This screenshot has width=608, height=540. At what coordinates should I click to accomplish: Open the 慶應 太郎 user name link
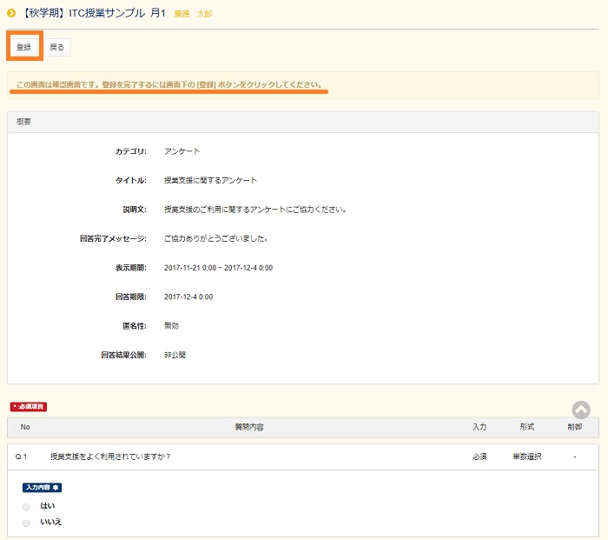(x=193, y=14)
